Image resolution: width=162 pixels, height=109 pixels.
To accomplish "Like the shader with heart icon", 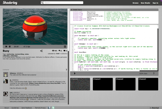I will 59,51.
